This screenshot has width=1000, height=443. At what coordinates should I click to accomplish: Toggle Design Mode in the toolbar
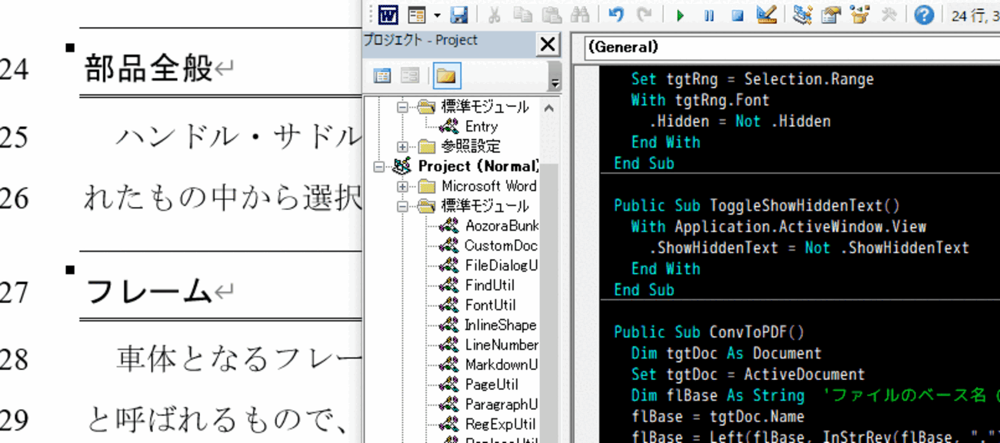tap(766, 15)
